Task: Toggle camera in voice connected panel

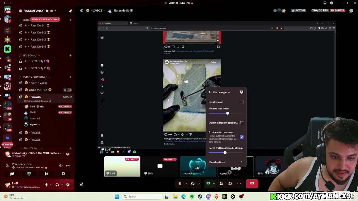Action: pyautogui.click(x=12, y=174)
